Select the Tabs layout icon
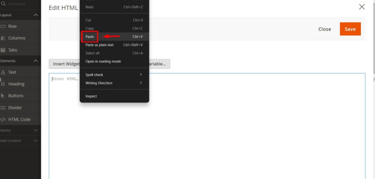Viewport: 375px width, 179px height. click(3, 50)
